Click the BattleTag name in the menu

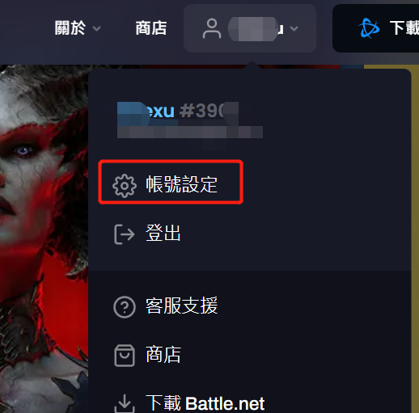coord(178,111)
